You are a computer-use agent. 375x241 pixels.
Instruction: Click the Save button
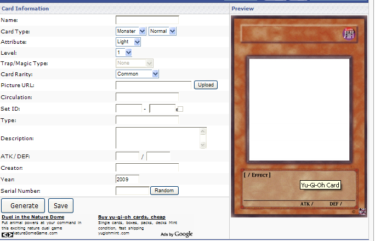click(61, 205)
